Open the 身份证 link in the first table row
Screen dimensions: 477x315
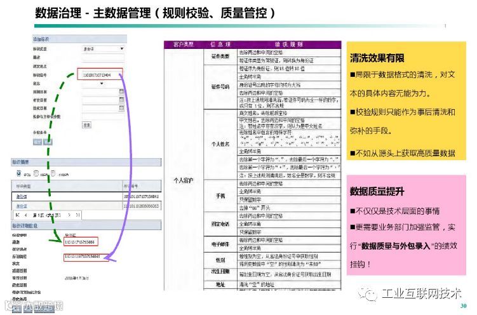coord(22,197)
